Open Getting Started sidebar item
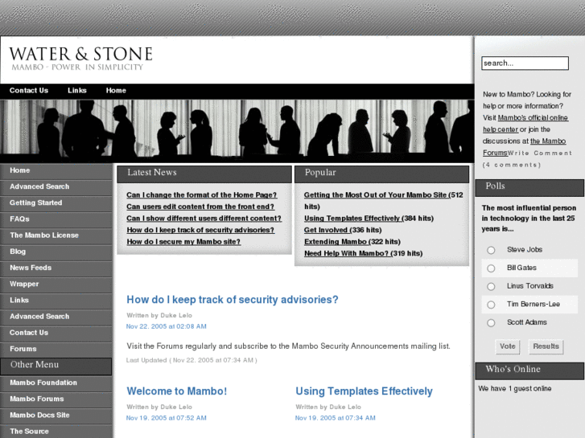Screen dimensions: 585x438 [56, 203]
